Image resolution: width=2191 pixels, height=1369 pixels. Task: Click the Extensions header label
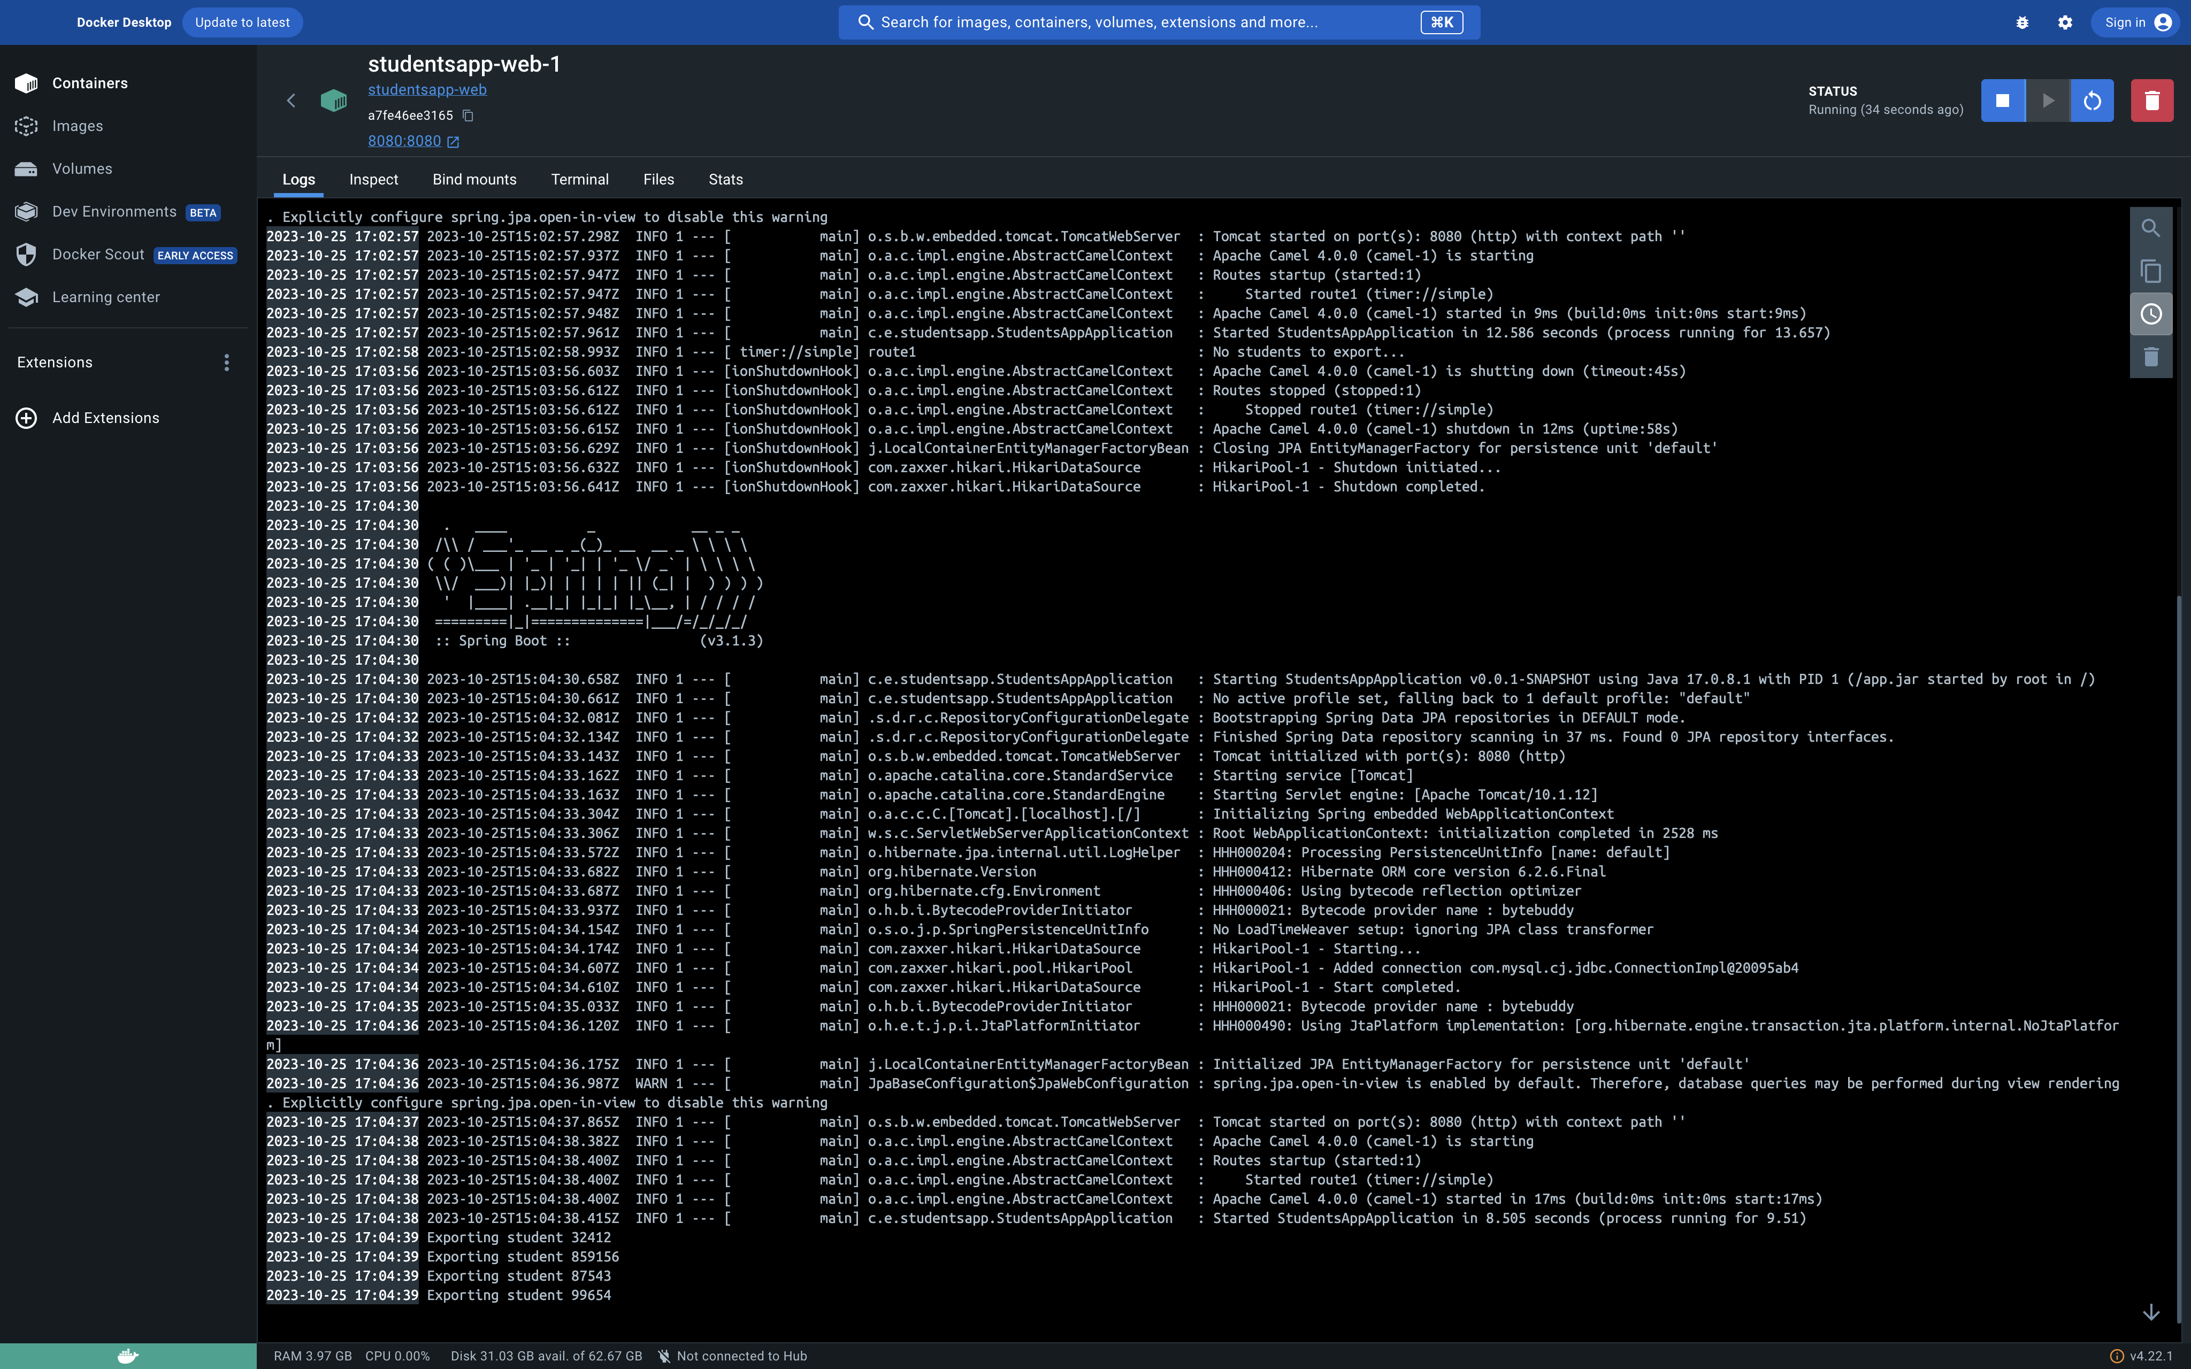pos(55,362)
